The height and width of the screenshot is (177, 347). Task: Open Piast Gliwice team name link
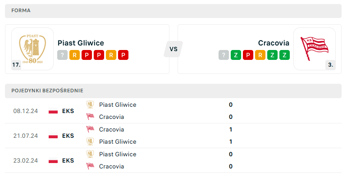(81, 43)
